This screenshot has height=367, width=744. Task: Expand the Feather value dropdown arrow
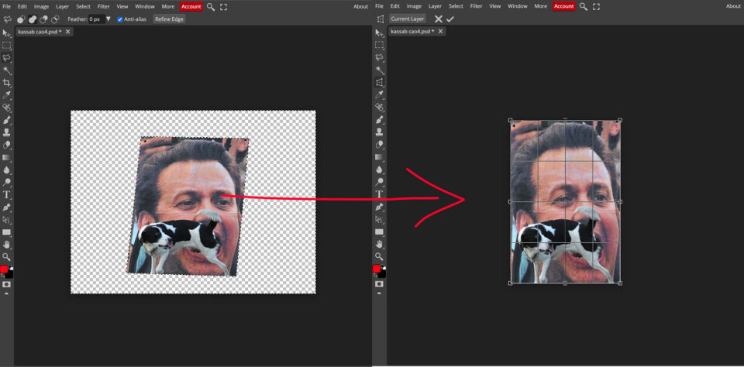108,19
